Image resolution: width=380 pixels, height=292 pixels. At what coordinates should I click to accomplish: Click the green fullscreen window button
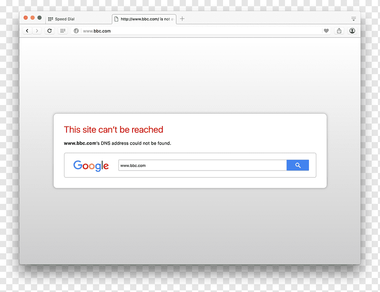click(x=40, y=18)
